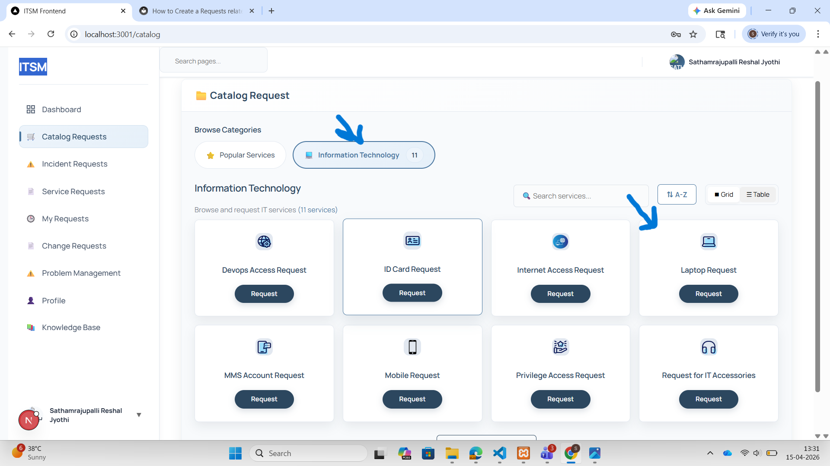Open Catalog Requests in sidebar
Screen dimensions: 830x466
[83, 137]
